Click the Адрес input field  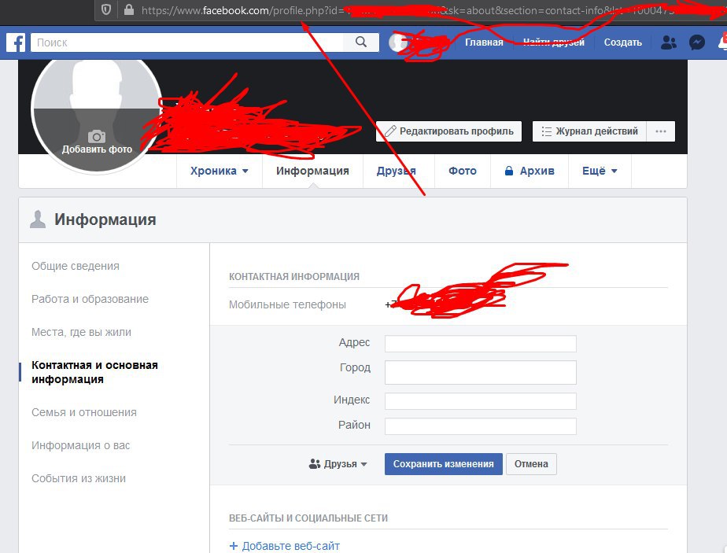(480, 344)
